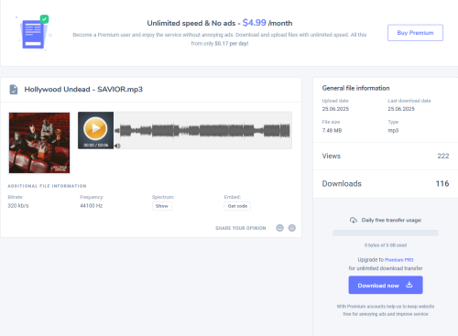Viewport: 458px width, 336px height.
Task: Select the Hollywood Undead - SAVIOR.mp3 title
Action: [x=83, y=90]
